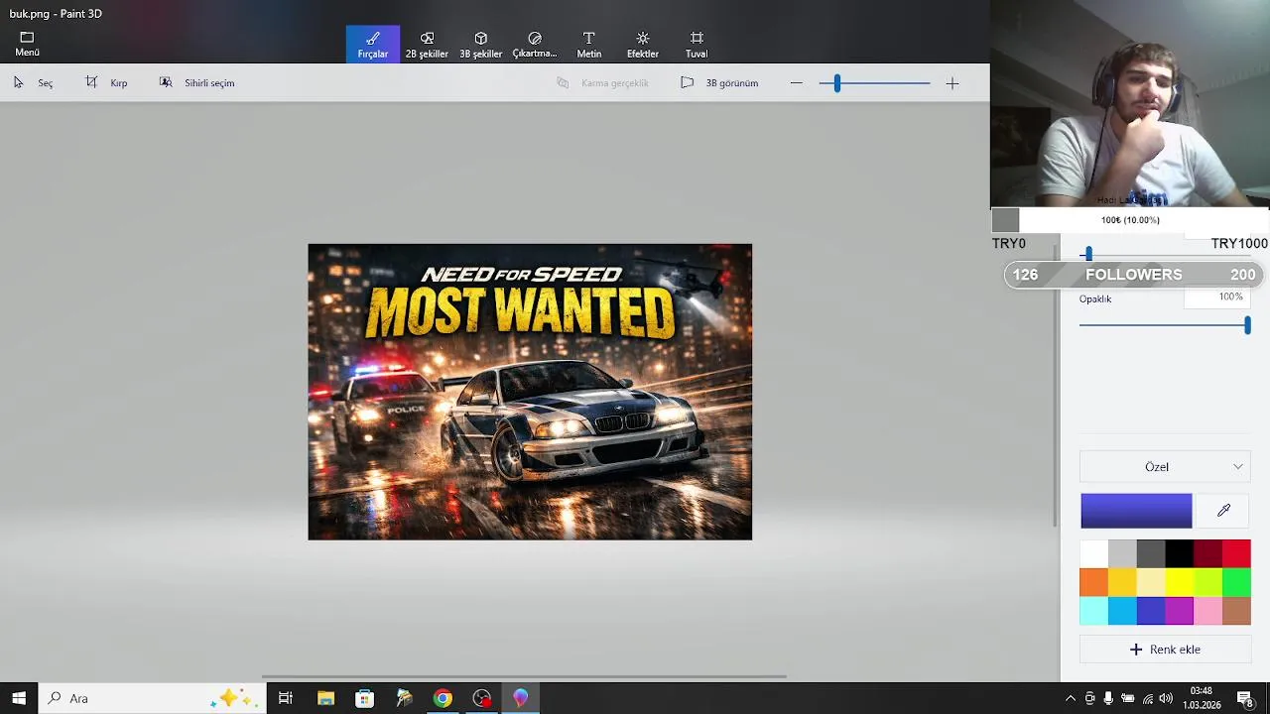Adjust the Opaklık opacity slider
The width and height of the screenshot is (1270, 714).
click(1164, 325)
